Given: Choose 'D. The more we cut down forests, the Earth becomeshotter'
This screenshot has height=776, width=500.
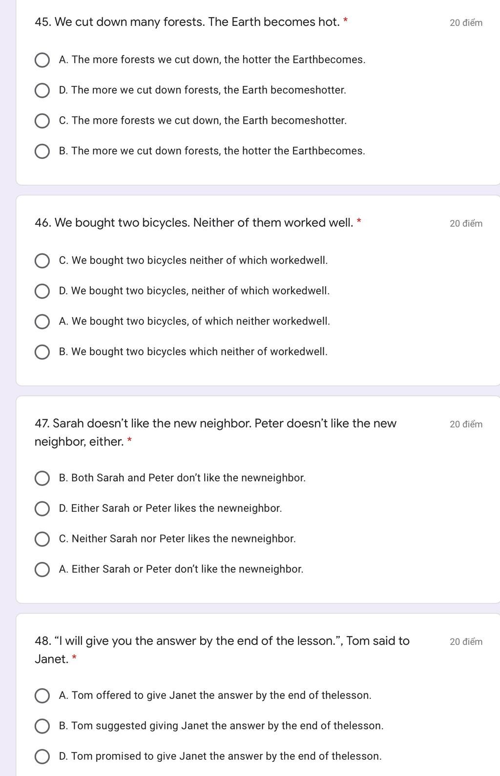Looking at the screenshot, I should point(42,90).
